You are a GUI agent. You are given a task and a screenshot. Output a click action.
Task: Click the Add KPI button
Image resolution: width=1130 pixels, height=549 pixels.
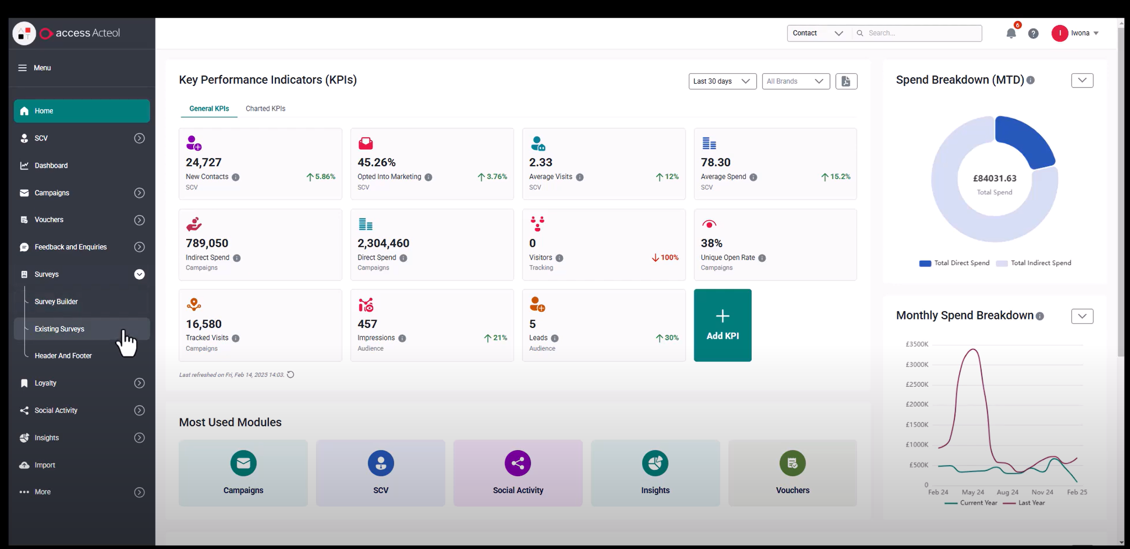(722, 325)
